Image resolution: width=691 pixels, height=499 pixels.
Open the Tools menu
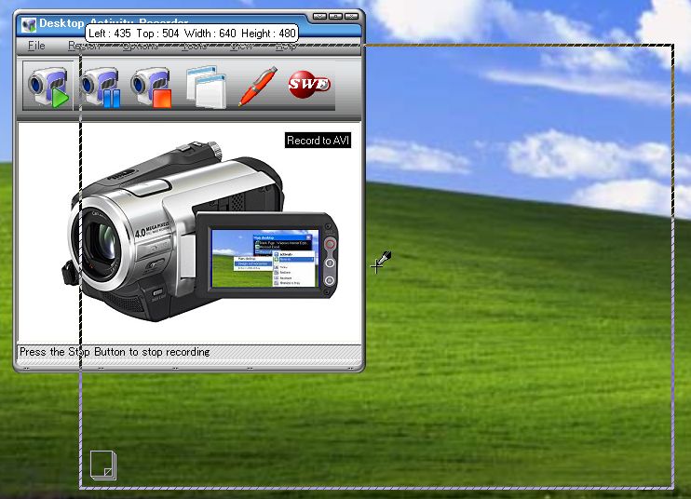(x=195, y=47)
